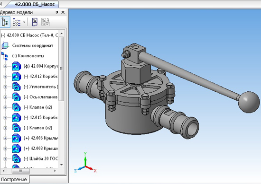Click the tree display options checklist icon

click(x=17, y=22)
